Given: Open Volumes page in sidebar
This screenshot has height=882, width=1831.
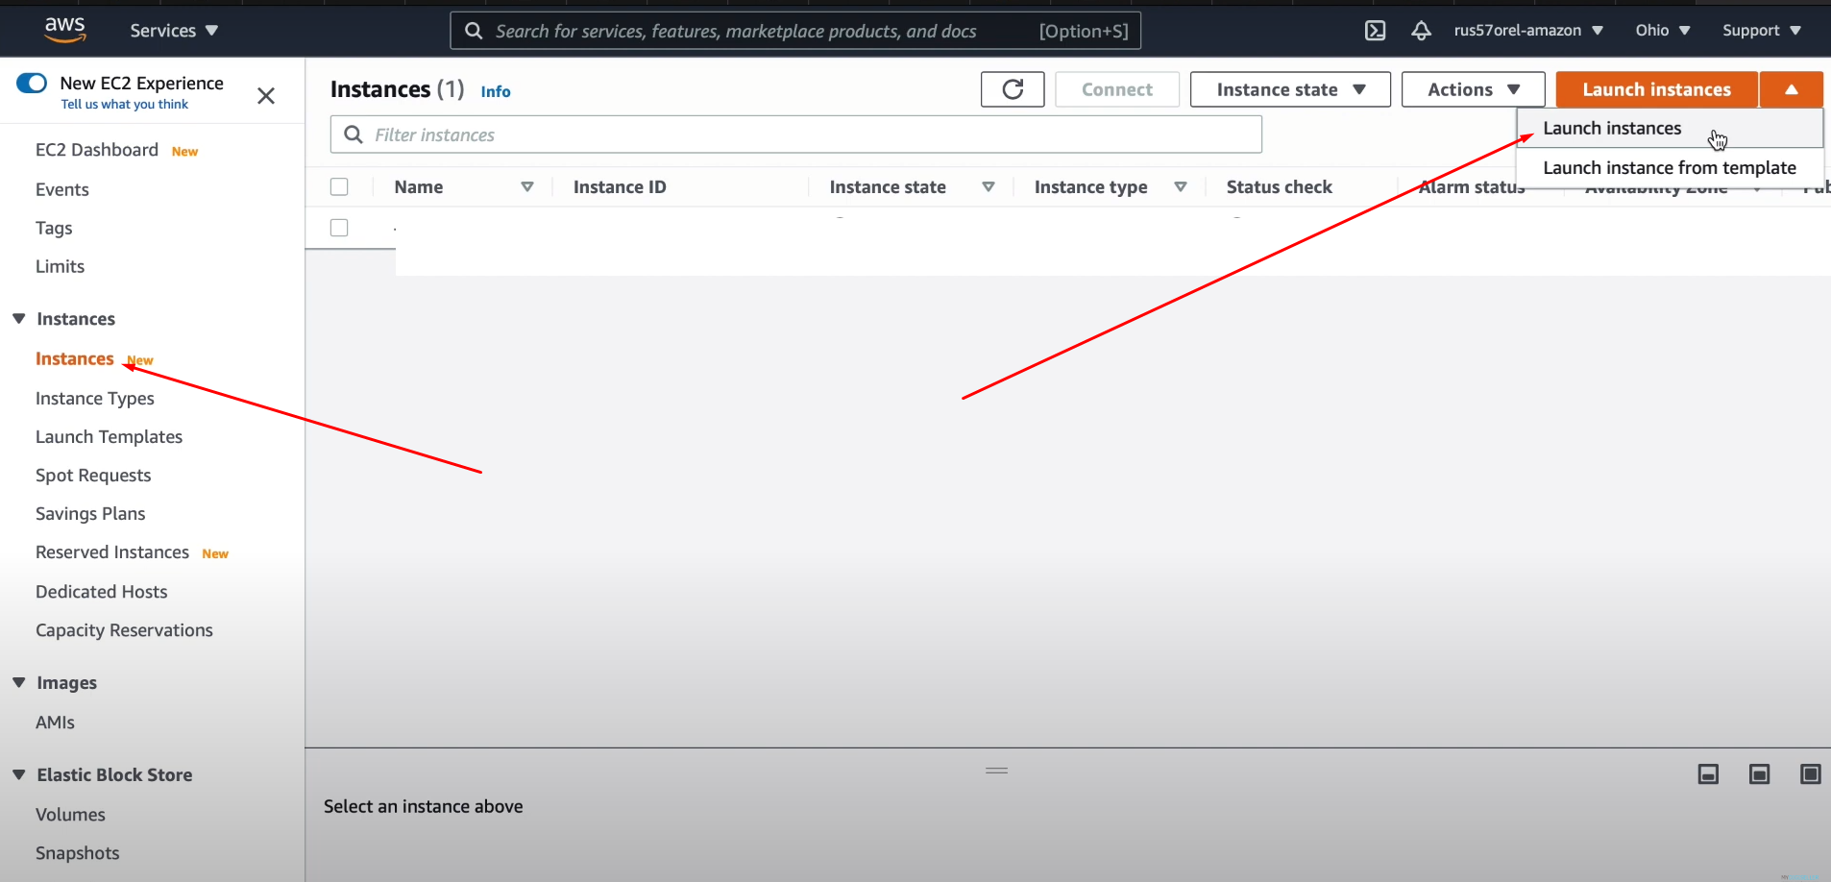Looking at the screenshot, I should pyautogui.click(x=70, y=815).
